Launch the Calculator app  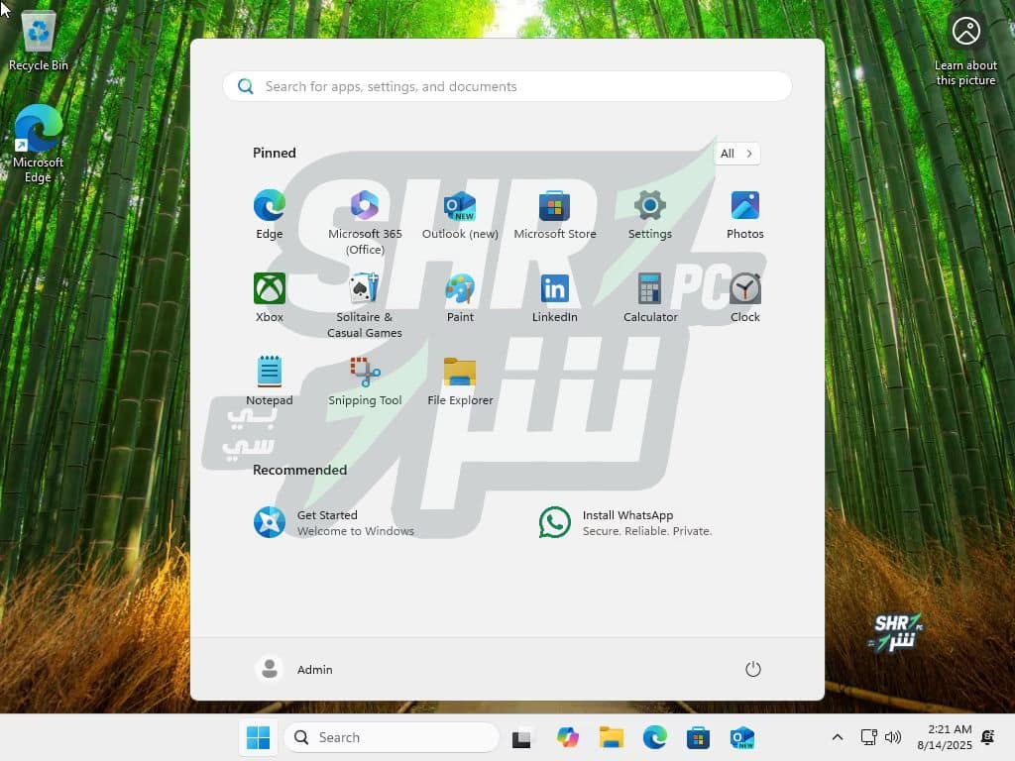click(x=650, y=297)
